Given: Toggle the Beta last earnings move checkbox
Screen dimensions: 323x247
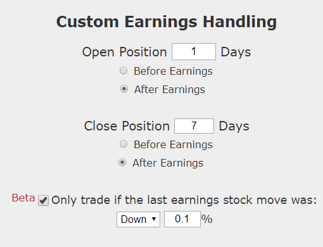Looking at the screenshot, I should pyautogui.click(x=43, y=200).
